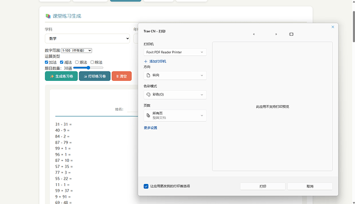The width and height of the screenshot is (355, 204).
Task: Click the next page arrow in print preview
Action: (276, 34)
